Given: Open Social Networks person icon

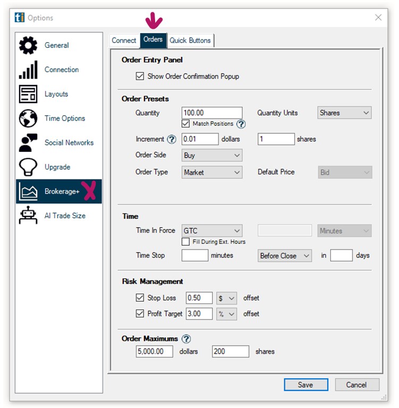Looking at the screenshot, I should click(x=28, y=143).
